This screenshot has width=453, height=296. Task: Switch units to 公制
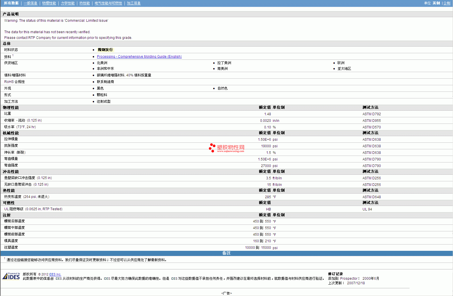(x=447, y=3)
